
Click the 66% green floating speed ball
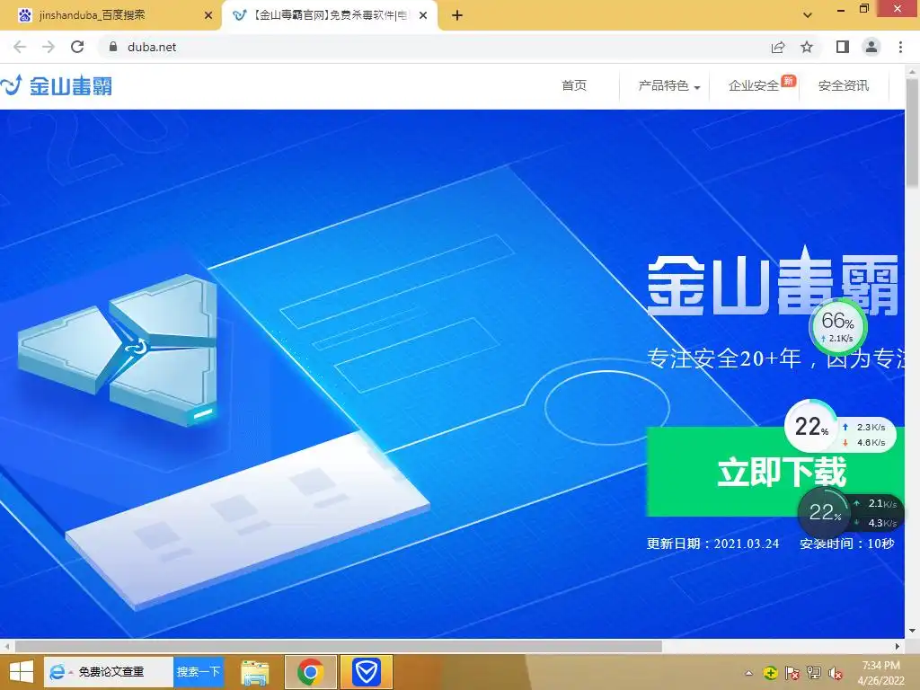point(837,327)
